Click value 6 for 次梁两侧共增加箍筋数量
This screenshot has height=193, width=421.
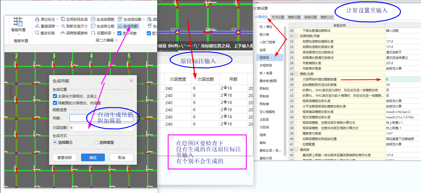tap(403, 79)
